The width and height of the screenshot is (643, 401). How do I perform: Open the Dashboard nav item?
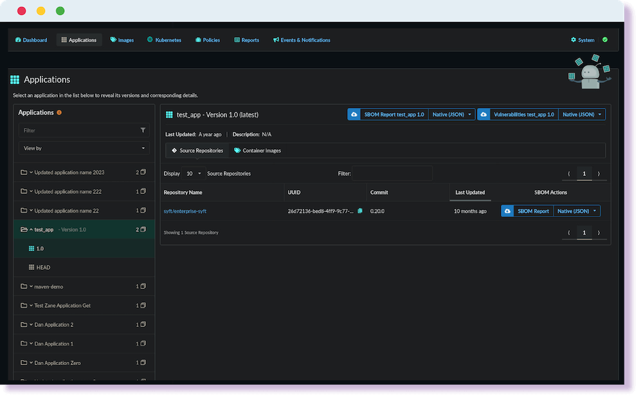pyautogui.click(x=31, y=40)
